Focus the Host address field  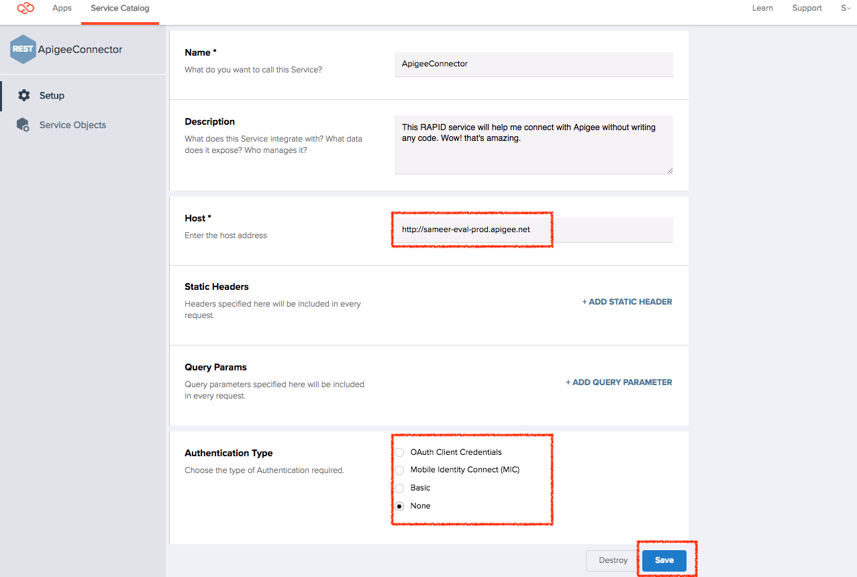tap(534, 229)
